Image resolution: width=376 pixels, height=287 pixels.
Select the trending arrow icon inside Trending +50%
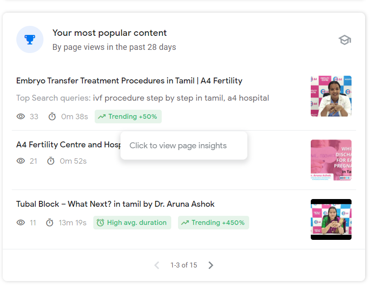[x=102, y=117]
